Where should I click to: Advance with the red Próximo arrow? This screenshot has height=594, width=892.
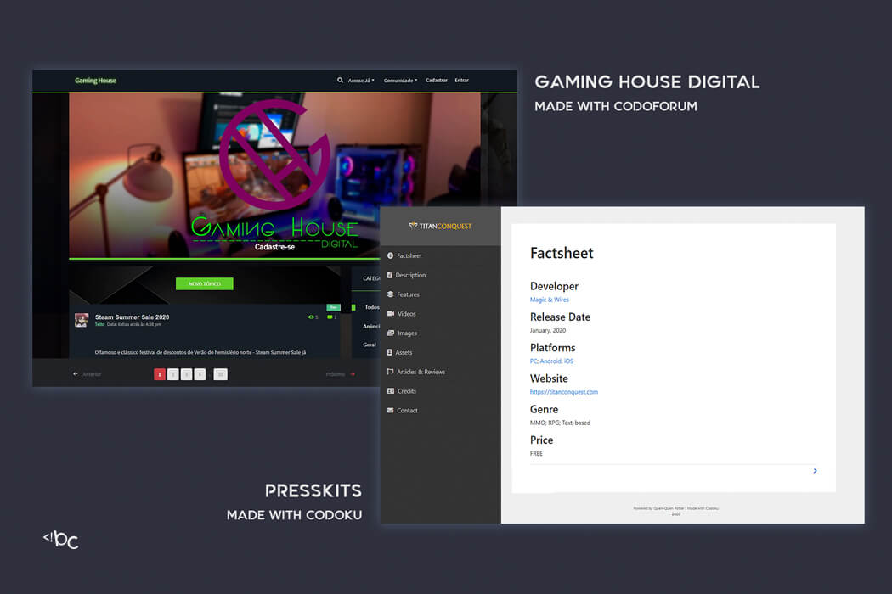[353, 374]
